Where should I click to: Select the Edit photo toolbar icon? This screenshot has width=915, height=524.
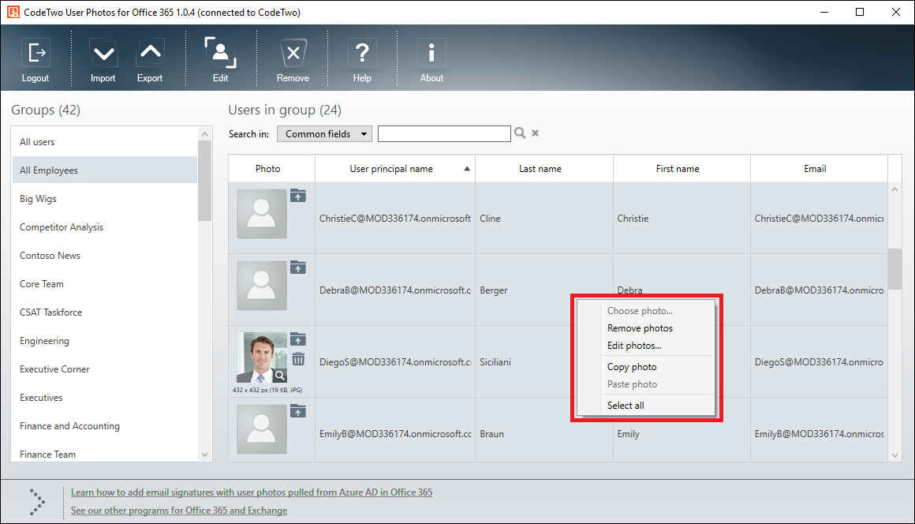221,59
